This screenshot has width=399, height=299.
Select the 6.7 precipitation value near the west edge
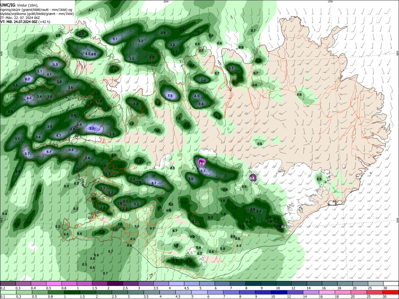click(27, 79)
